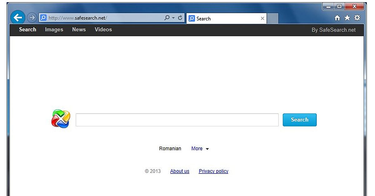The image size is (375, 196).
Task: Click inside the search query field
Action: pos(177,120)
